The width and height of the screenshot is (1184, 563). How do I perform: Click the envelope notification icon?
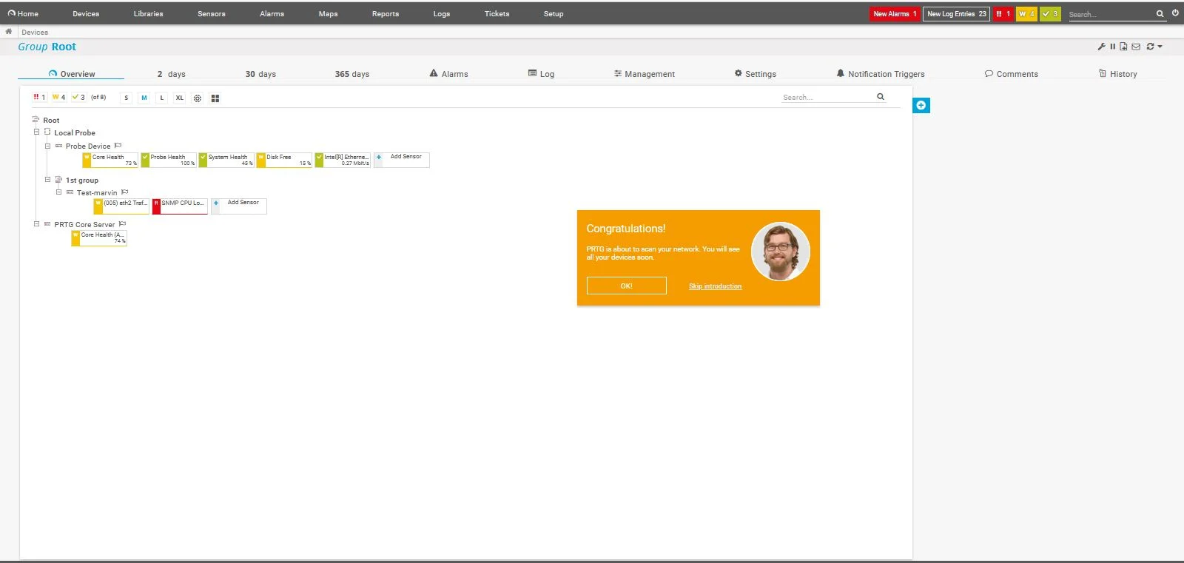1136,47
